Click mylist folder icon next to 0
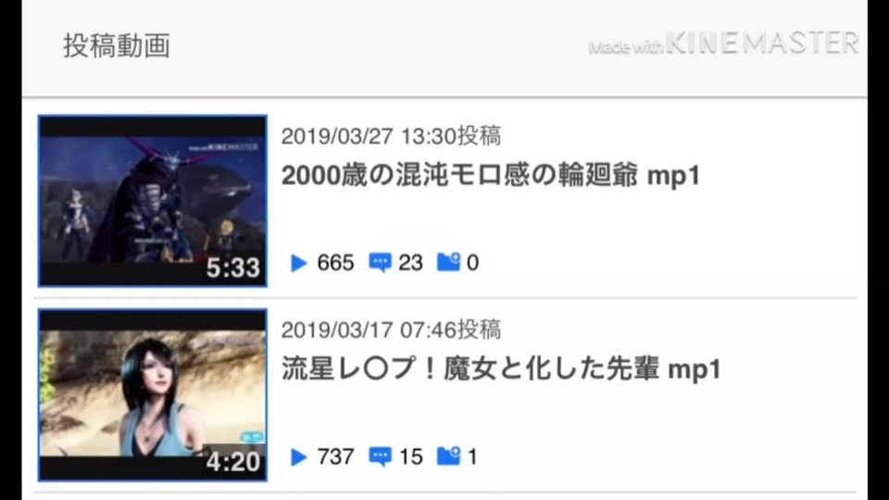 (448, 262)
